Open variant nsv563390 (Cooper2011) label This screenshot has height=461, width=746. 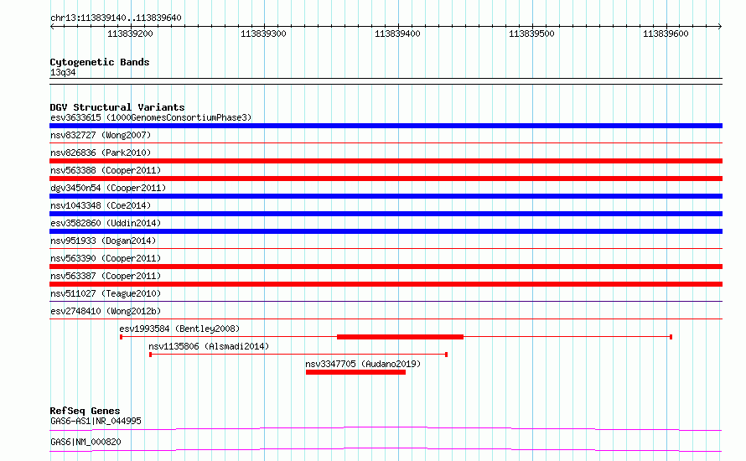pos(106,258)
